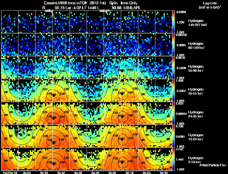Image resolution: width=228 pixels, height=174 pixels.
Task: Click the Hydrogen 5-13 keV label
Action: tap(196, 160)
